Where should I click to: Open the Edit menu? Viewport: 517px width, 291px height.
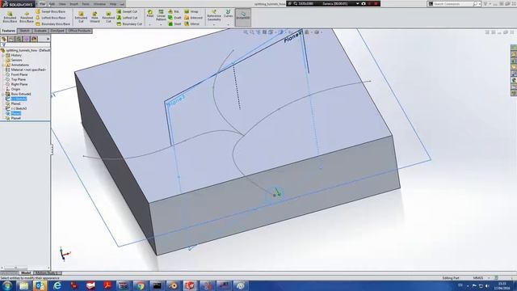tap(52, 4)
